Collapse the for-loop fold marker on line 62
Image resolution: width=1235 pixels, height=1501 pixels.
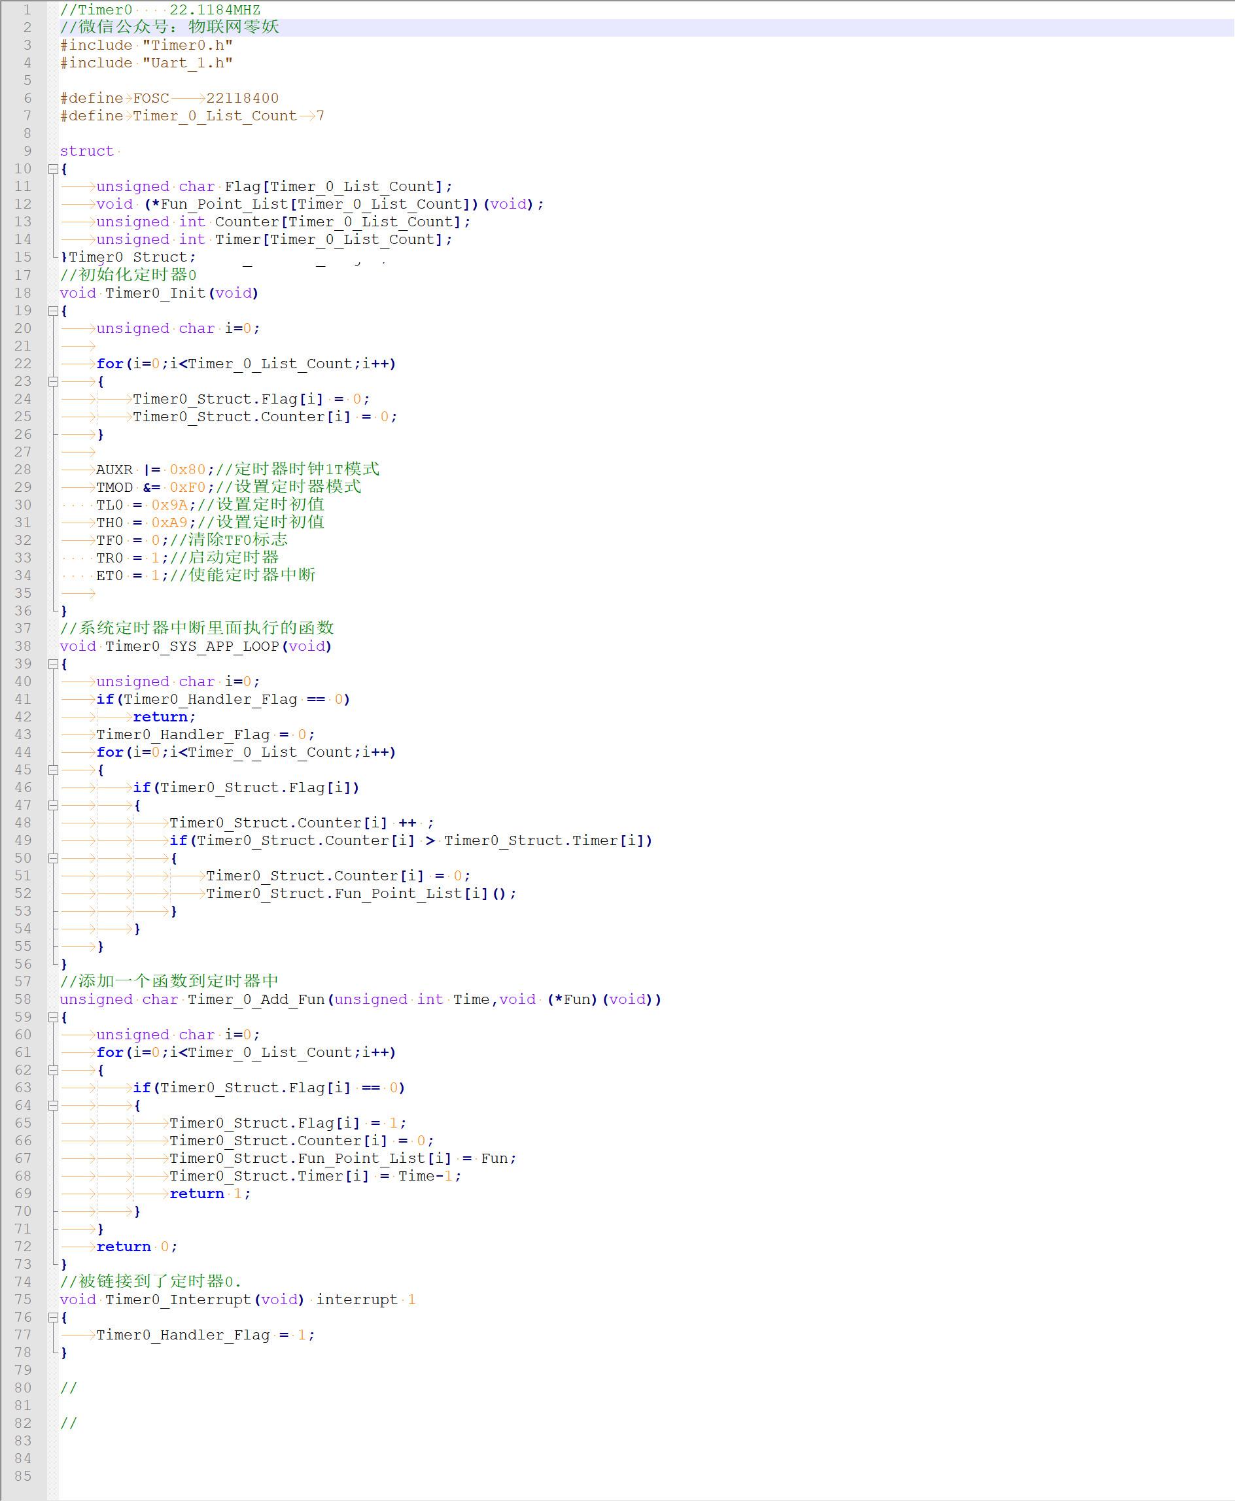52,1070
